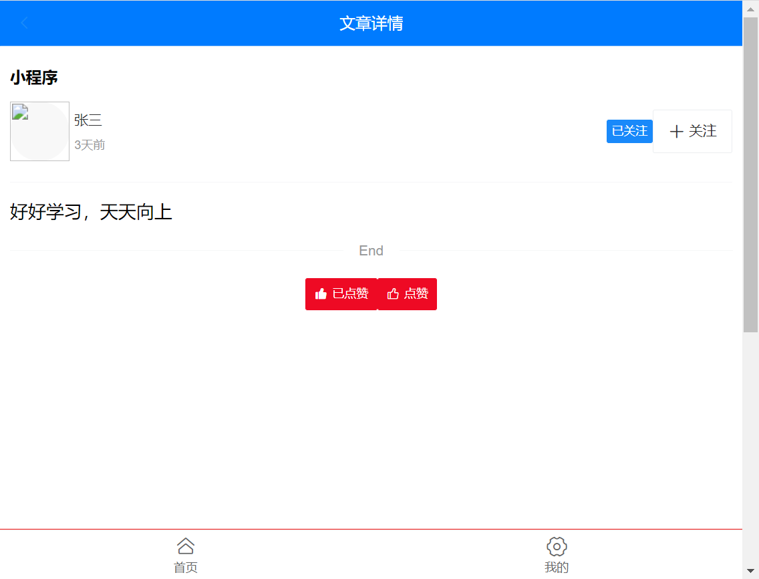Screen dimensions: 759x579
Task: Click the article title 小程序
Action: point(34,78)
